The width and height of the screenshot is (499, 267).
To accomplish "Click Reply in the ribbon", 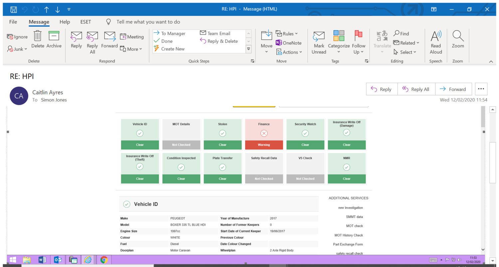I will [76, 40].
